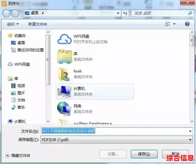Click the forward navigation round button
This screenshot has height=164, width=196.
coord(15,13)
